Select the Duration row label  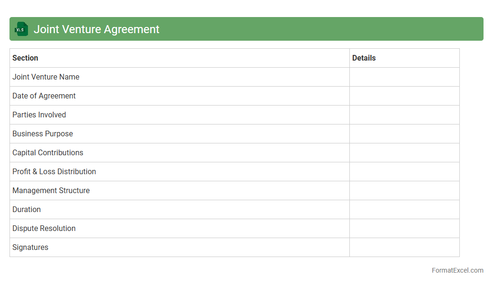[27, 209]
